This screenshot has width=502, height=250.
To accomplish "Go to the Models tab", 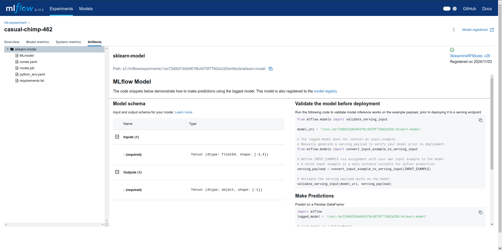I will point(86,9).
